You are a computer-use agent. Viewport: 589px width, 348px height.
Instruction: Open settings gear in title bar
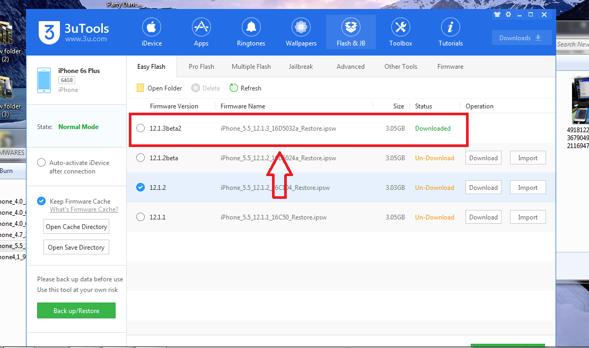[508, 15]
